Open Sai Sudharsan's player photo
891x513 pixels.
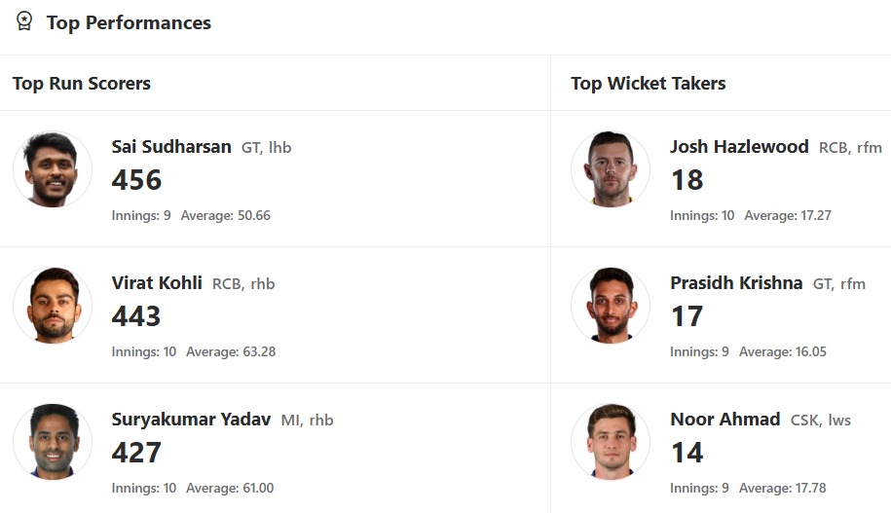pyautogui.click(x=53, y=169)
